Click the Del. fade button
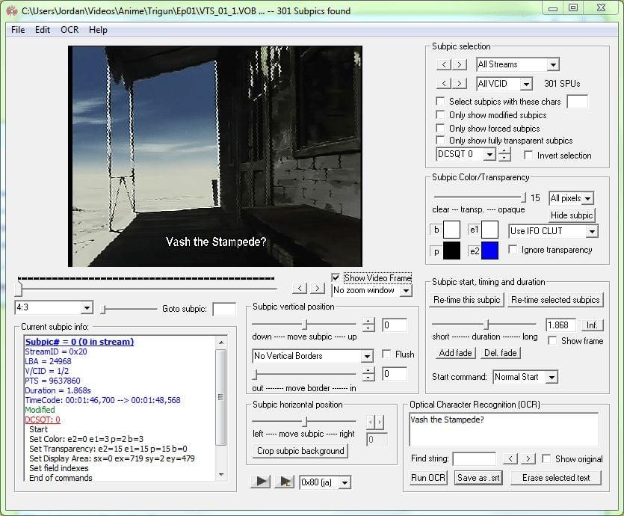This screenshot has width=624, height=516. (x=500, y=353)
